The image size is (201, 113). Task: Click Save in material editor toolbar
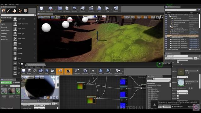[24, 72]
